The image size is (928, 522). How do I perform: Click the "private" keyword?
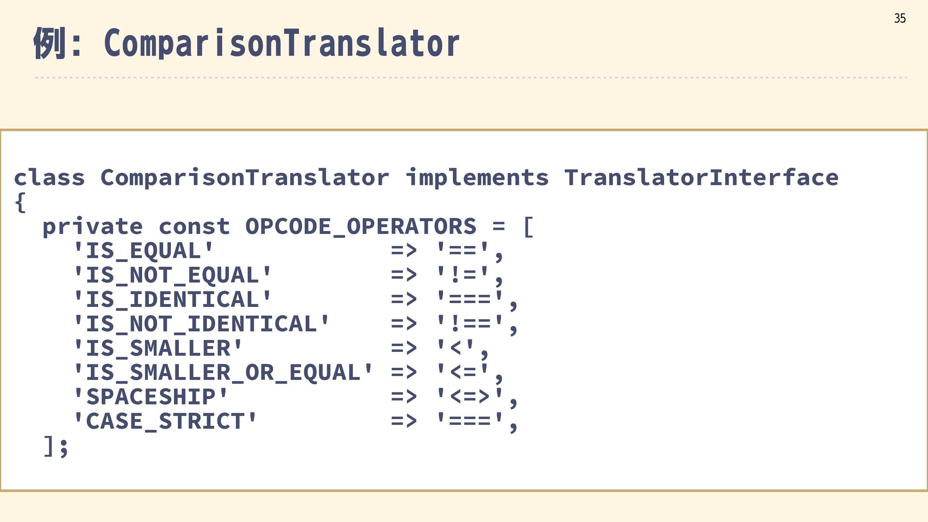click(x=92, y=227)
